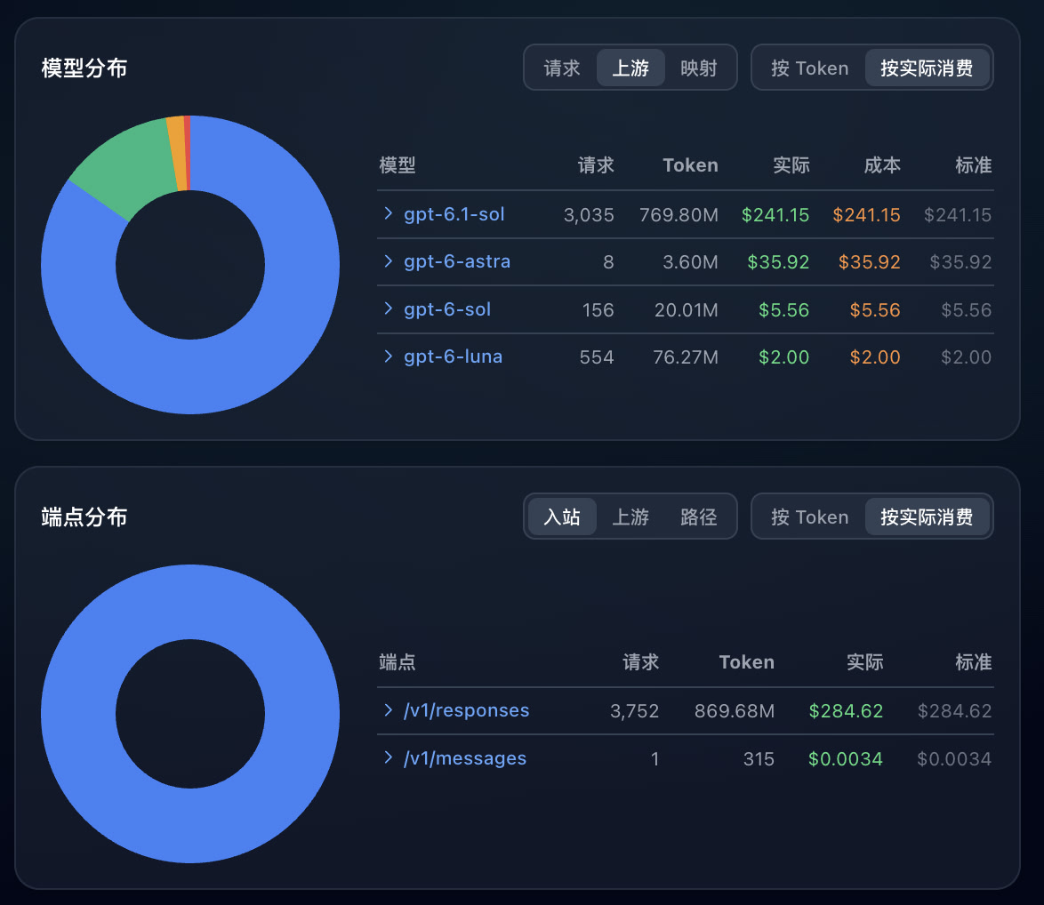This screenshot has width=1044, height=905.
Task: Click the orange $35.92 cost value
Action: point(869,262)
